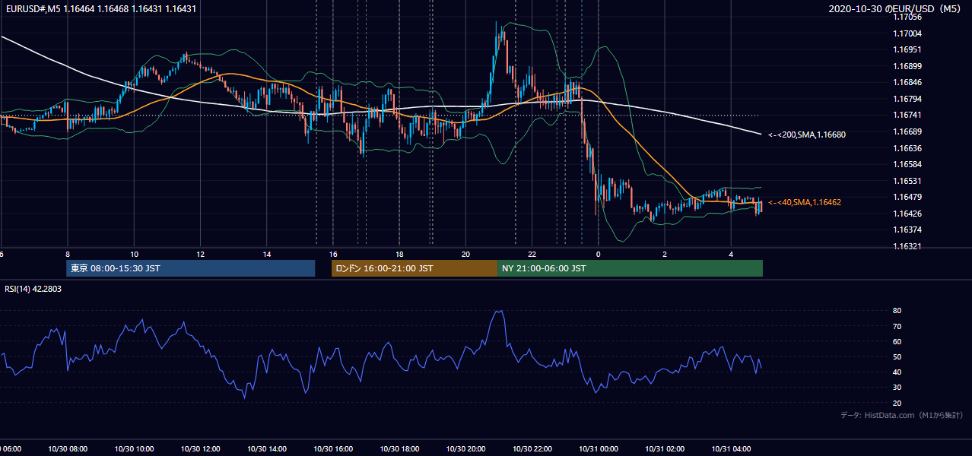Screen dimensions: 972x456
Task: Click price axis value 1.16794
Action: coord(907,99)
